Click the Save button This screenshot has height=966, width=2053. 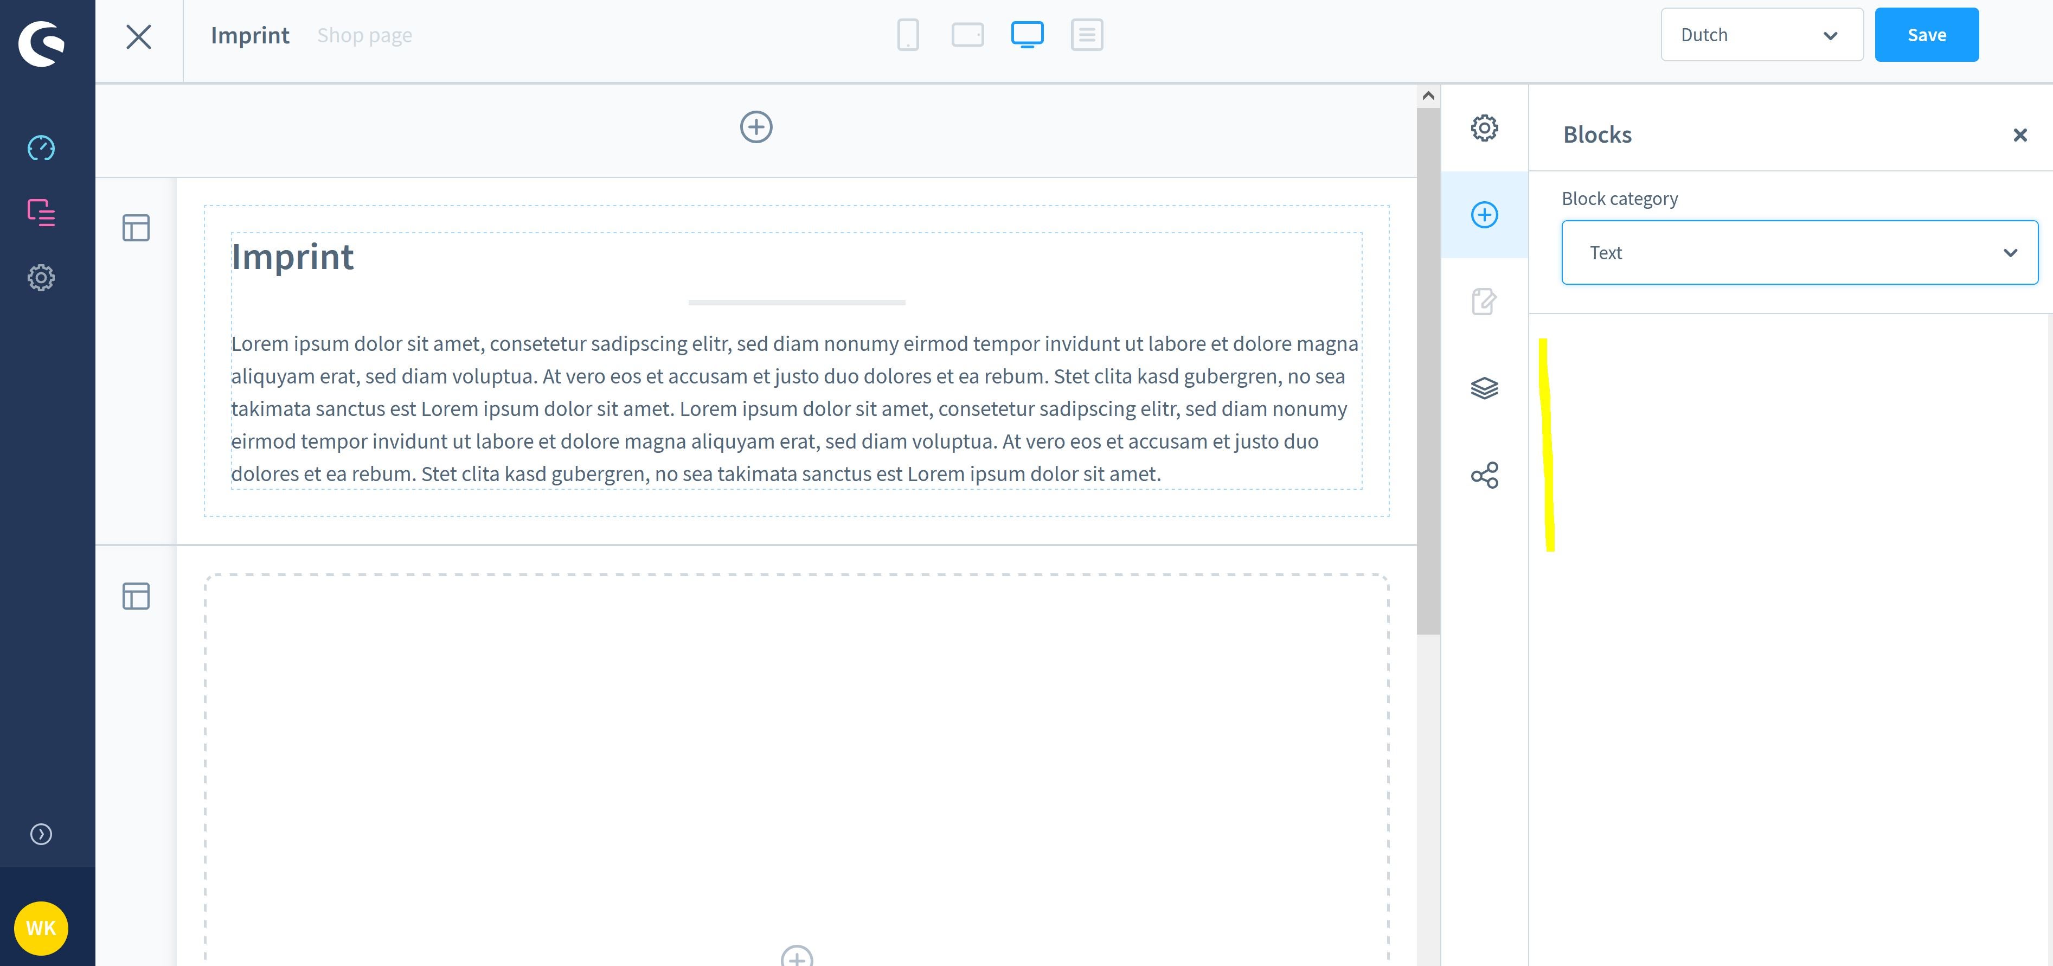click(1926, 34)
